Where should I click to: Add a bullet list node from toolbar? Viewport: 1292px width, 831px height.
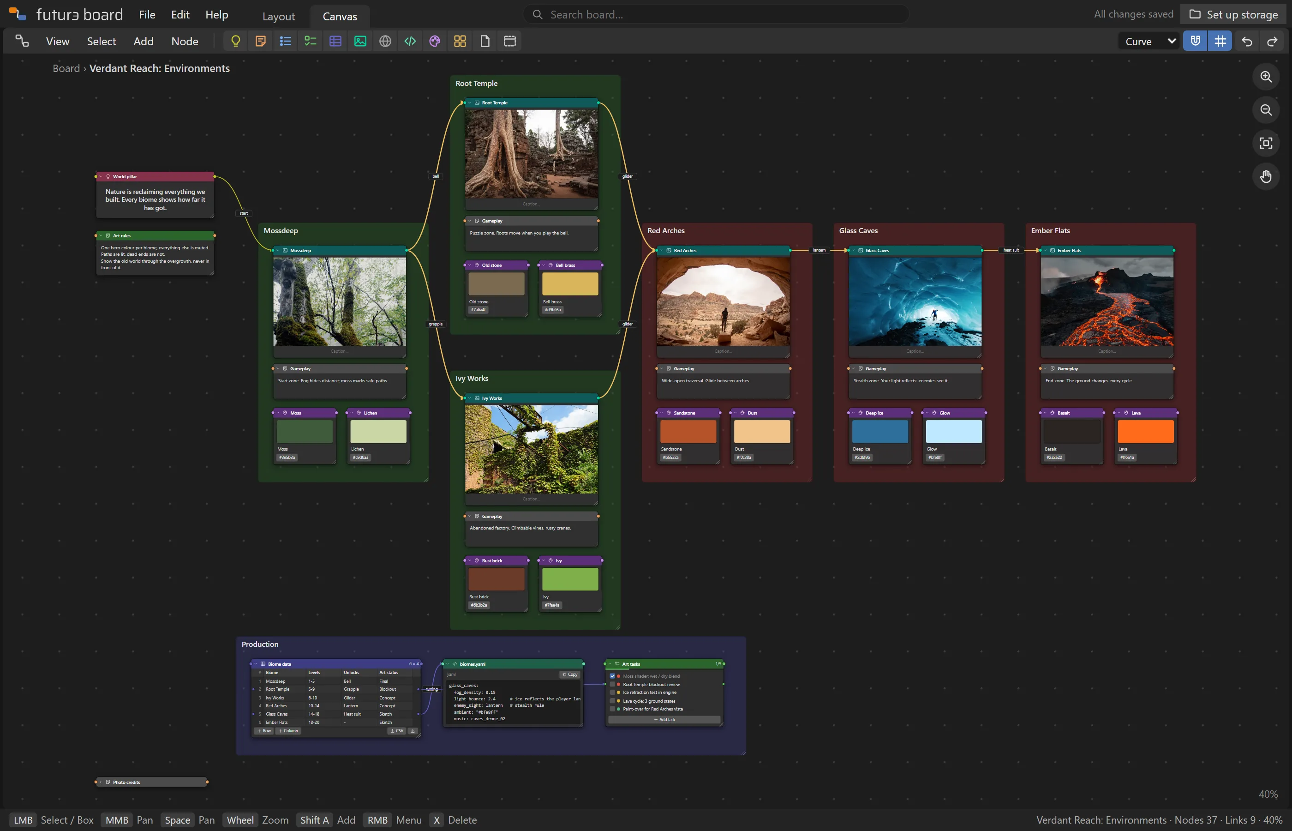coord(285,41)
